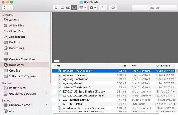Switch to Cover Flow view
Image resolution: width=178 pixels, height=115 pixels.
coord(74,7)
